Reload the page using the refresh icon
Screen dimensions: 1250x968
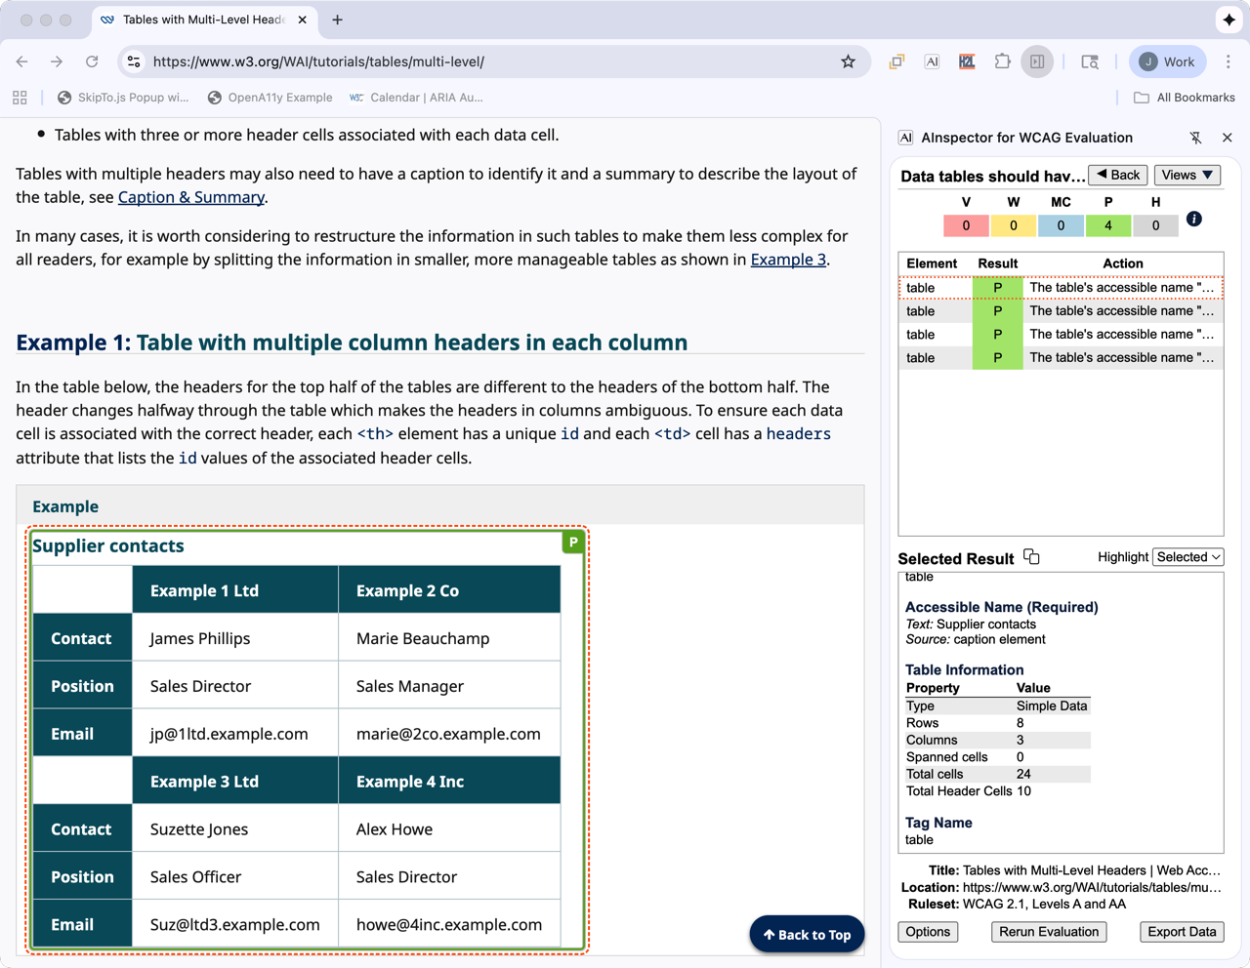92,61
